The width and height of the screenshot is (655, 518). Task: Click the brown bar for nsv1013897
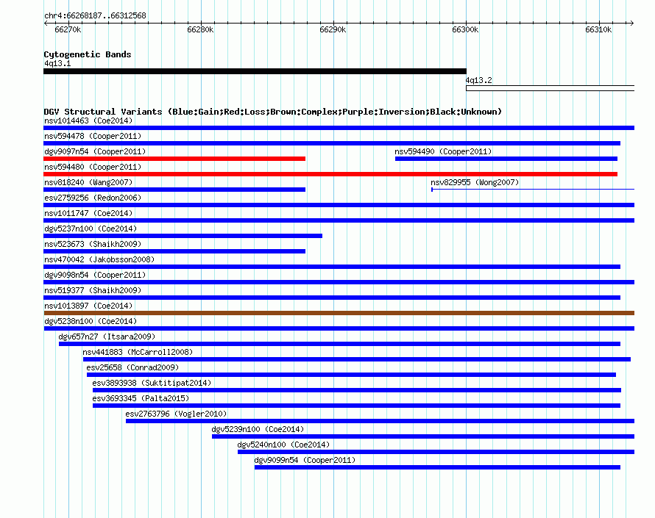339,313
